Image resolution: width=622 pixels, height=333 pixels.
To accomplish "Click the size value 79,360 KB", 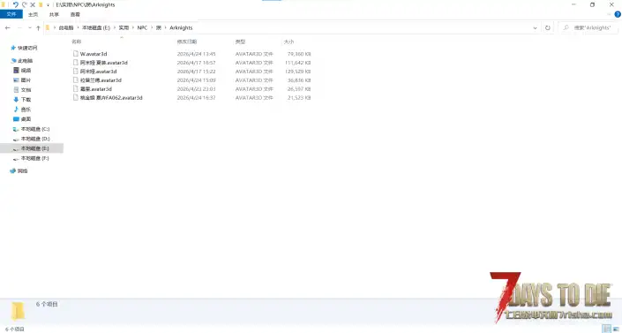I will tap(299, 54).
